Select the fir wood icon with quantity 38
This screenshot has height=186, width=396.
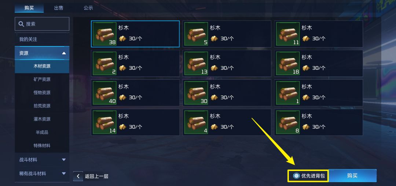point(104,34)
